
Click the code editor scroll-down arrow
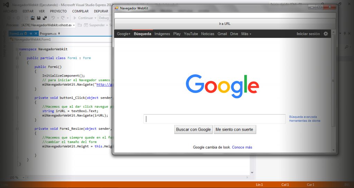click(x=252, y=173)
